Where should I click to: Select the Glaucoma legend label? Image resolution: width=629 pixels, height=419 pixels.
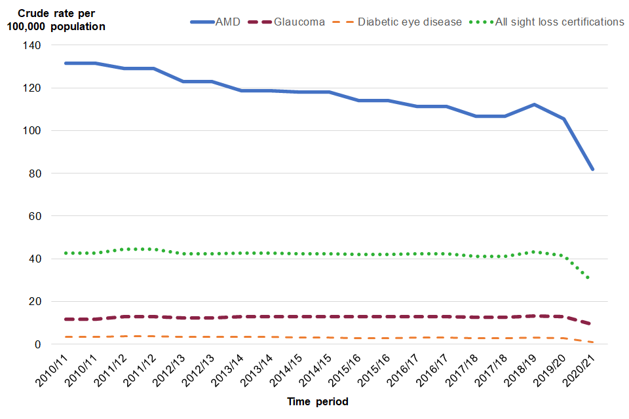tap(299, 22)
